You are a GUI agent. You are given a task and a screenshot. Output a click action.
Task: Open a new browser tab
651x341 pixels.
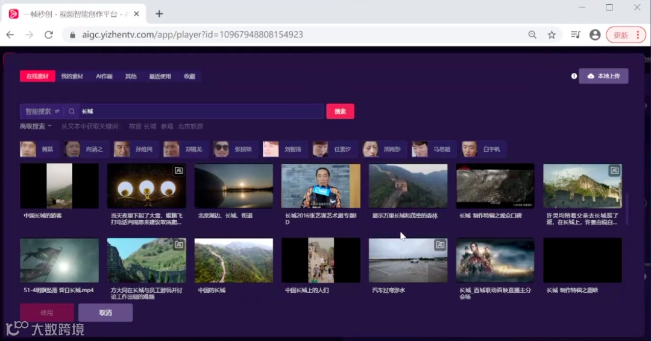[x=159, y=14]
